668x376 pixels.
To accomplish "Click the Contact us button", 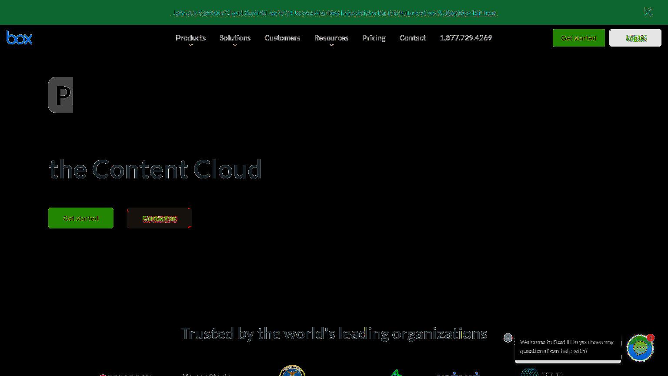I will click(x=159, y=218).
